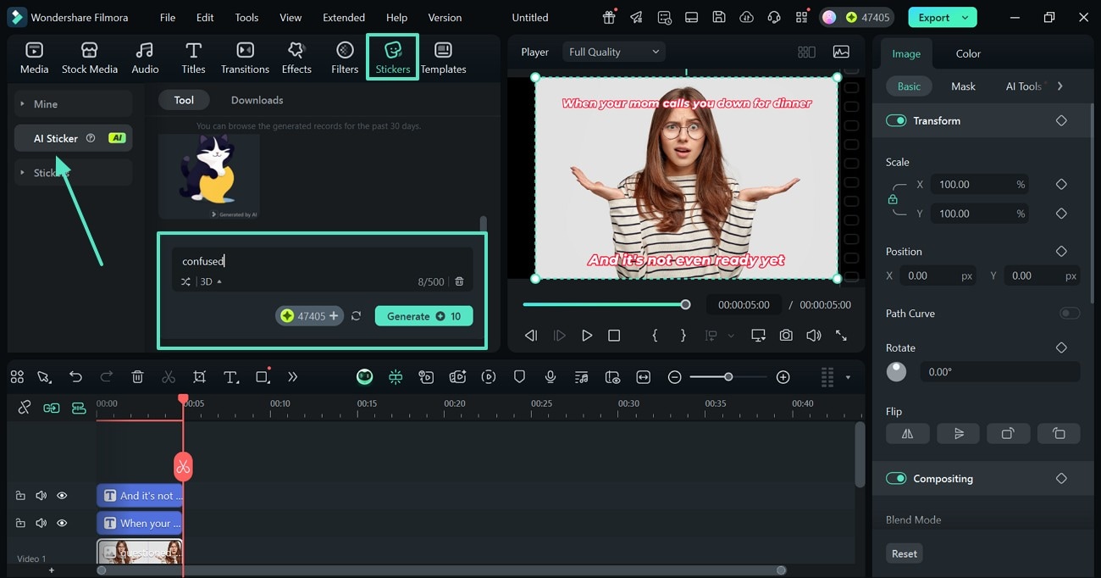Open the Templates panel
Image resolution: width=1101 pixels, height=578 pixels.
(x=443, y=58)
